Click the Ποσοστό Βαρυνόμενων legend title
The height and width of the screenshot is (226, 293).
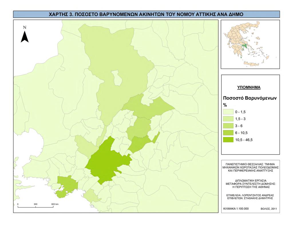(x=250, y=98)
